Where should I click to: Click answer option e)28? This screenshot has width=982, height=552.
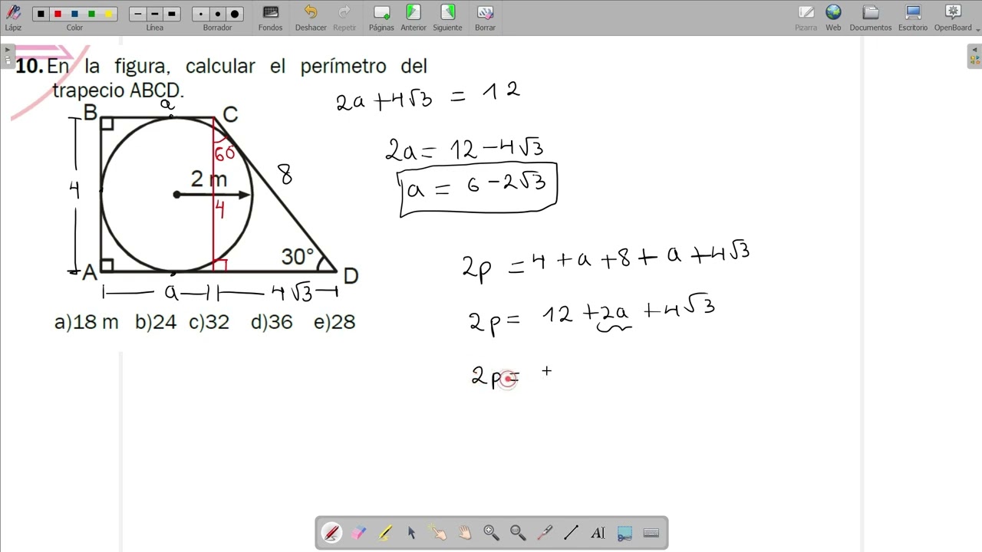click(x=334, y=322)
